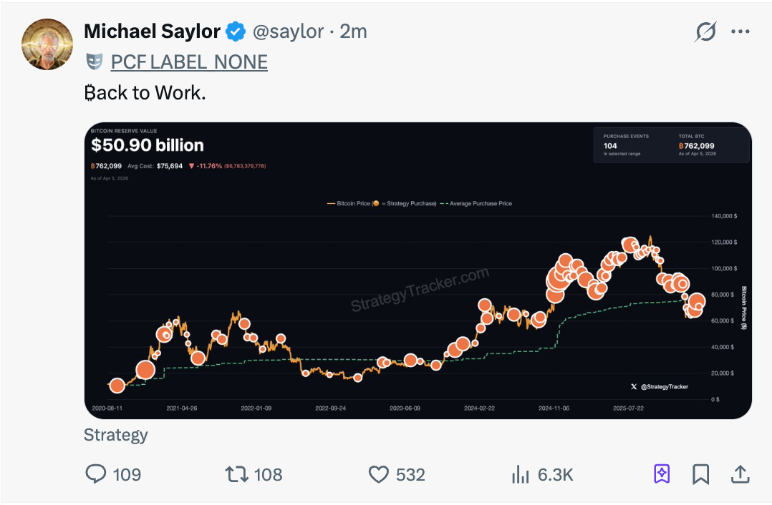
Task: Click the reply speech bubble icon
Action: (96, 474)
